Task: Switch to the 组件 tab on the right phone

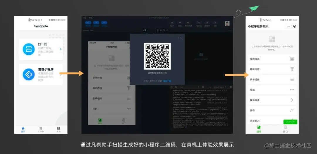Action: point(259,129)
